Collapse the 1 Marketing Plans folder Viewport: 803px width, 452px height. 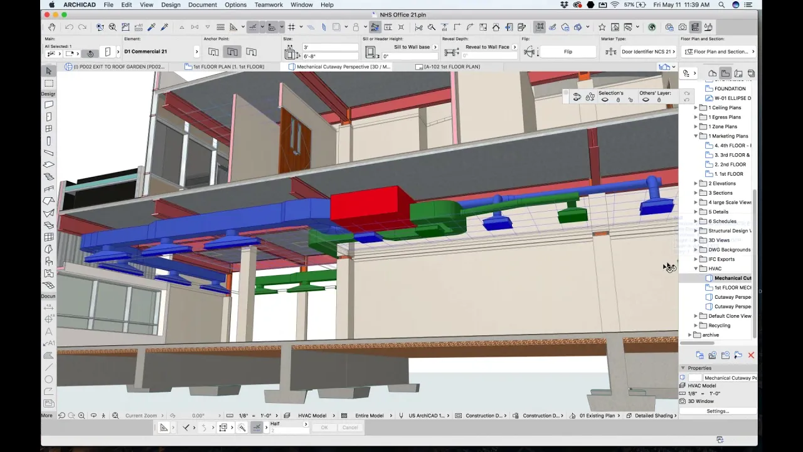click(696, 136)
